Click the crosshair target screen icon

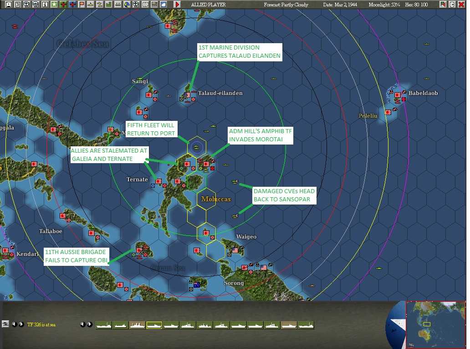[x=136, y=4]
